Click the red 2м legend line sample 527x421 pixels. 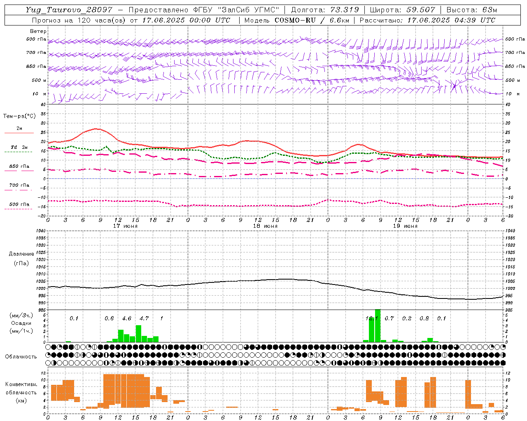(x=19, y=133)
